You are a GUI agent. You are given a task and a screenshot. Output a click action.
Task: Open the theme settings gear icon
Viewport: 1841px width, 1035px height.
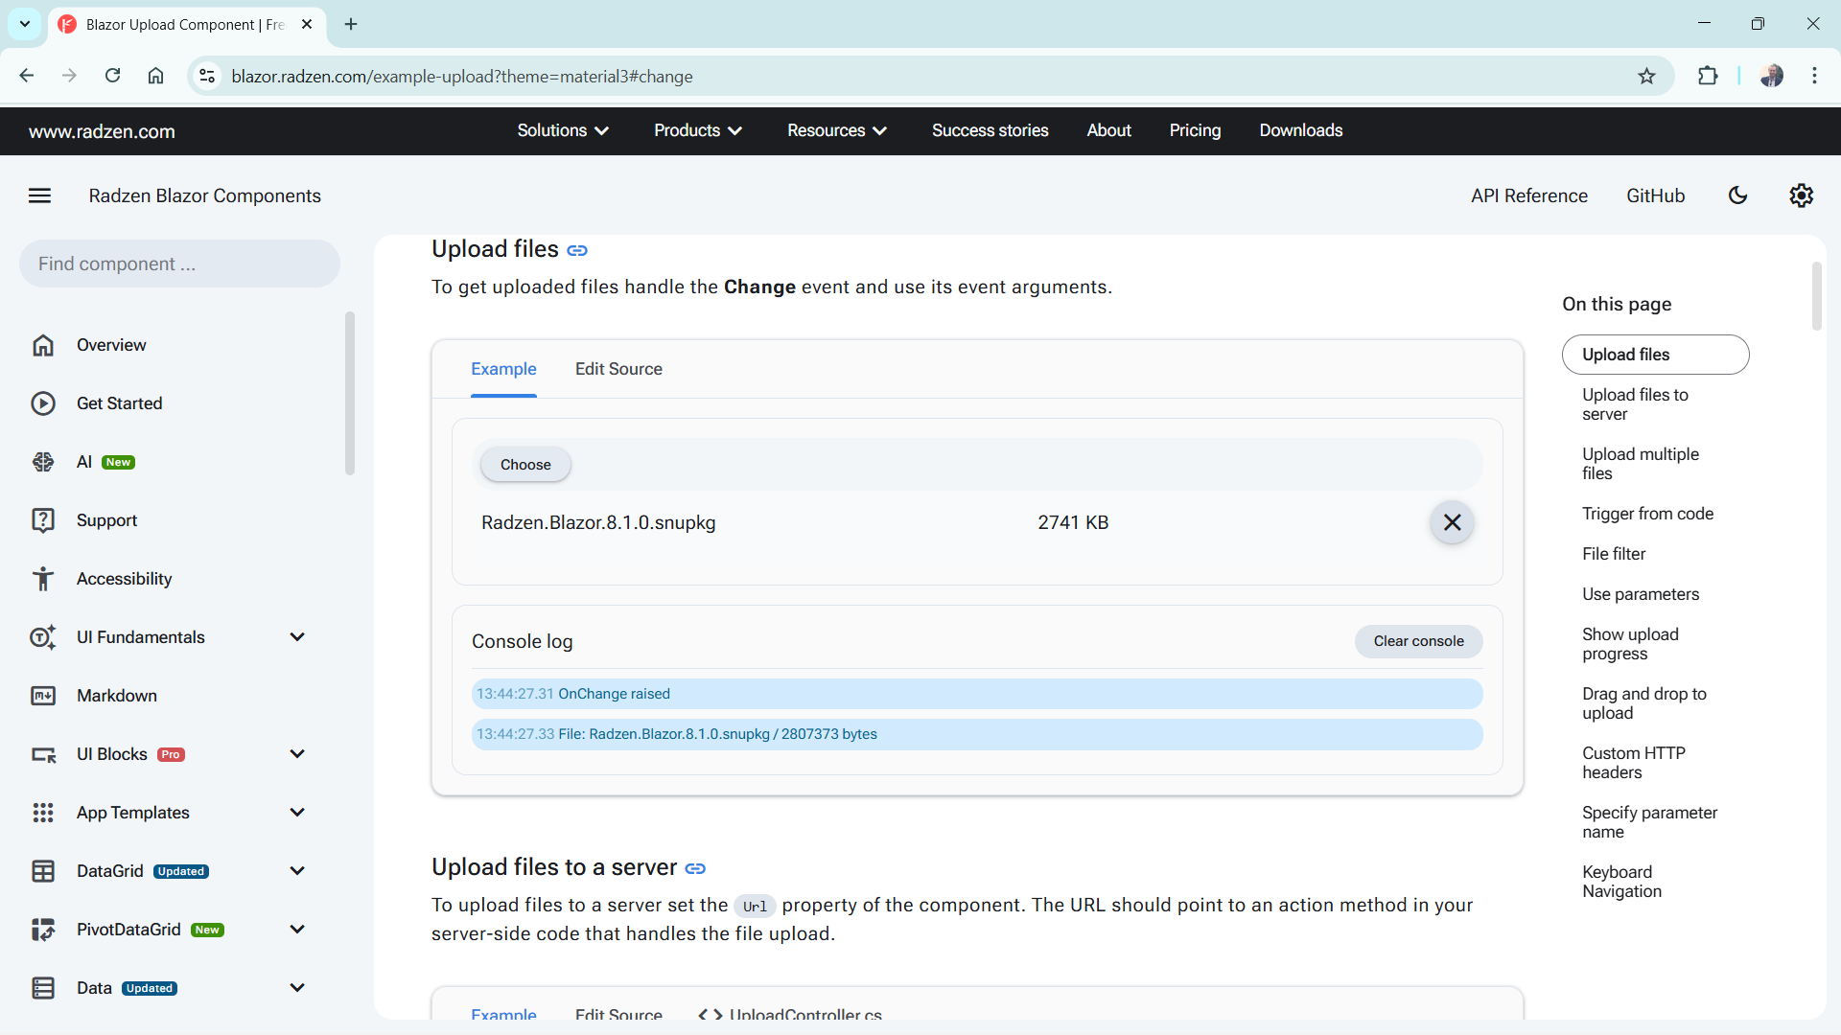click(1801, 195)
